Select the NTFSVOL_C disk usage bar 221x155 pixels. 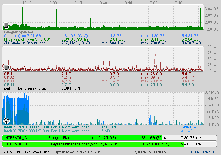click(x=110, y=138)
